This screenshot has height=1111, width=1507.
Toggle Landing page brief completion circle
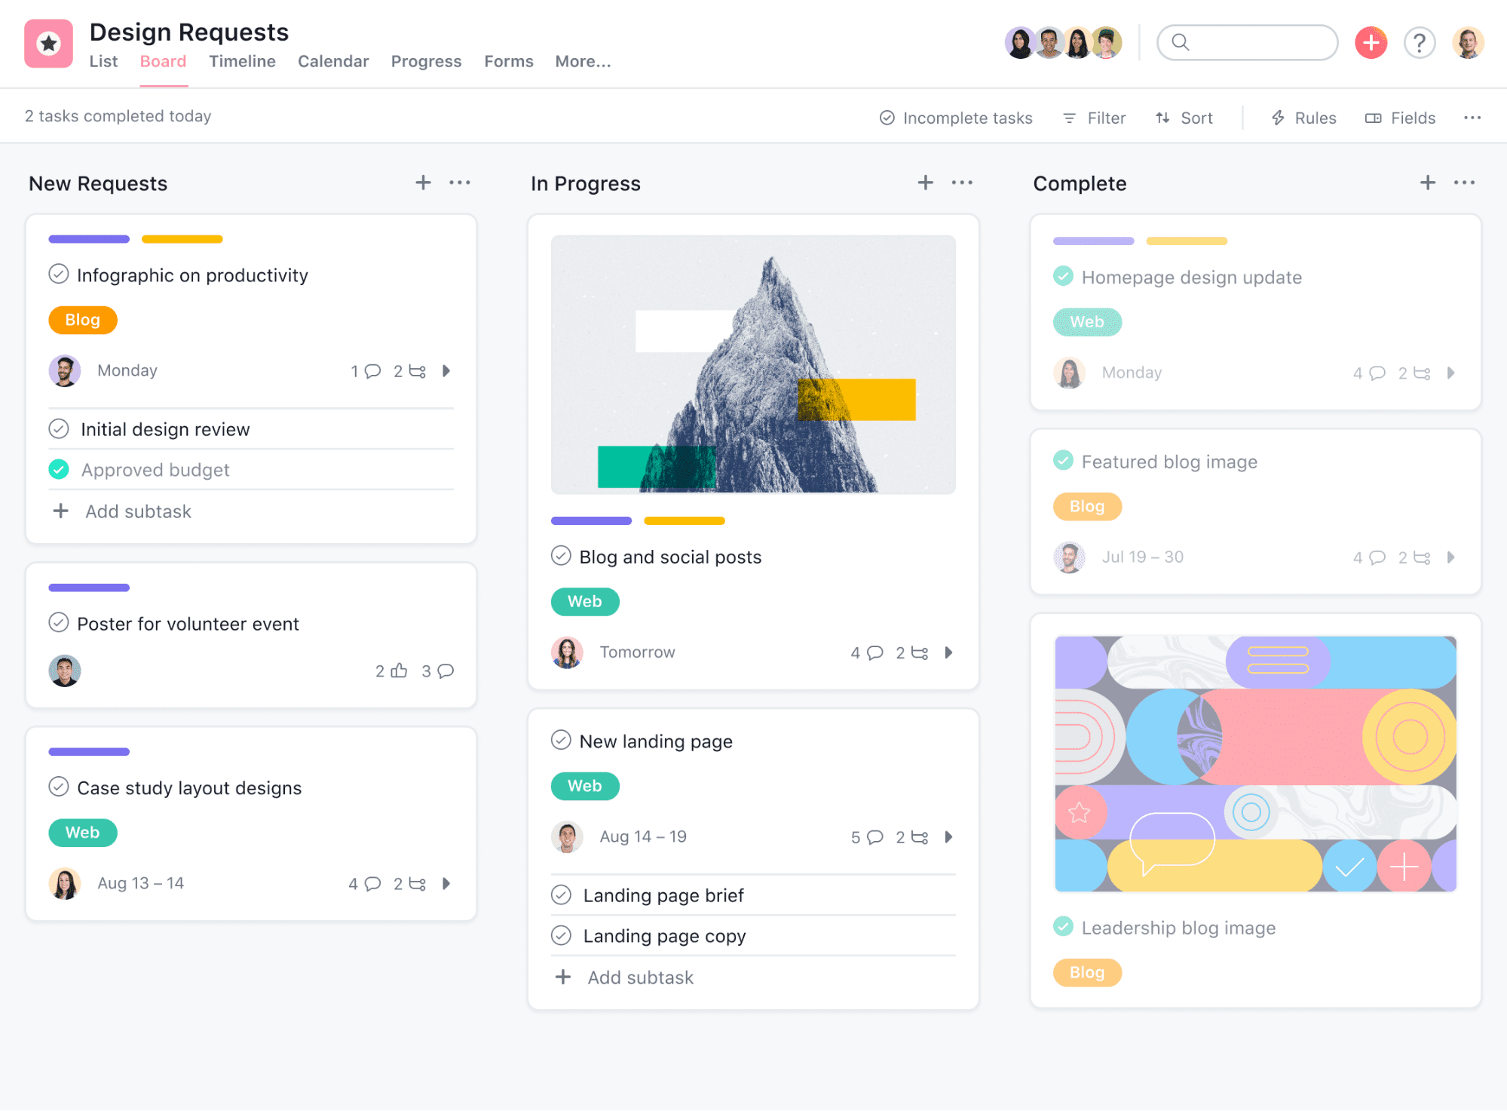[563, 895]
